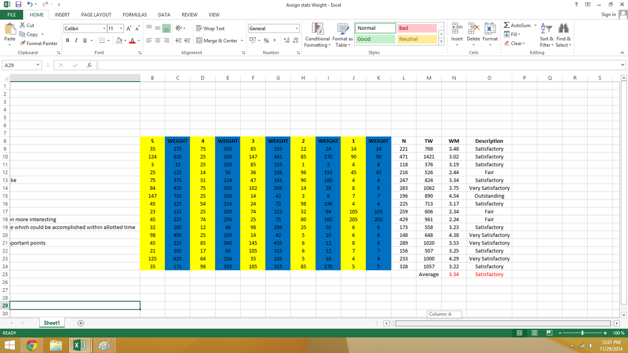
Task: Open the Find & Select button
Action: [x=564, y=35]
